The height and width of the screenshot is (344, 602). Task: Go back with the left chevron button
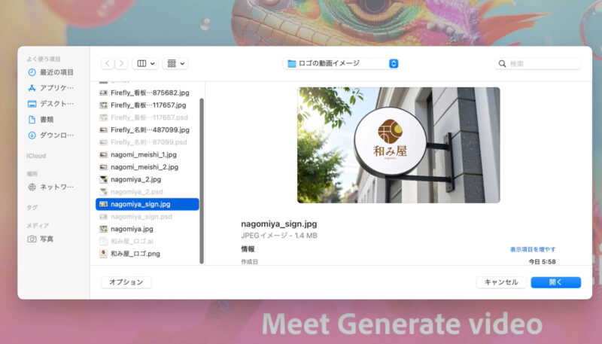pos(108,63)
